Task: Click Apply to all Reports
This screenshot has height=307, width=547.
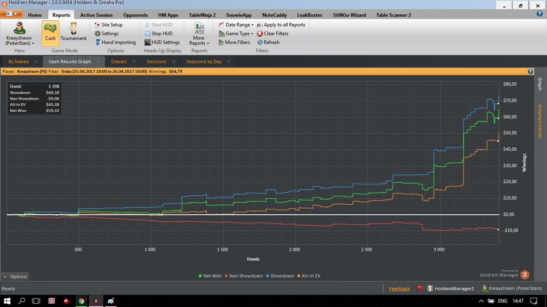Action: 281,25
